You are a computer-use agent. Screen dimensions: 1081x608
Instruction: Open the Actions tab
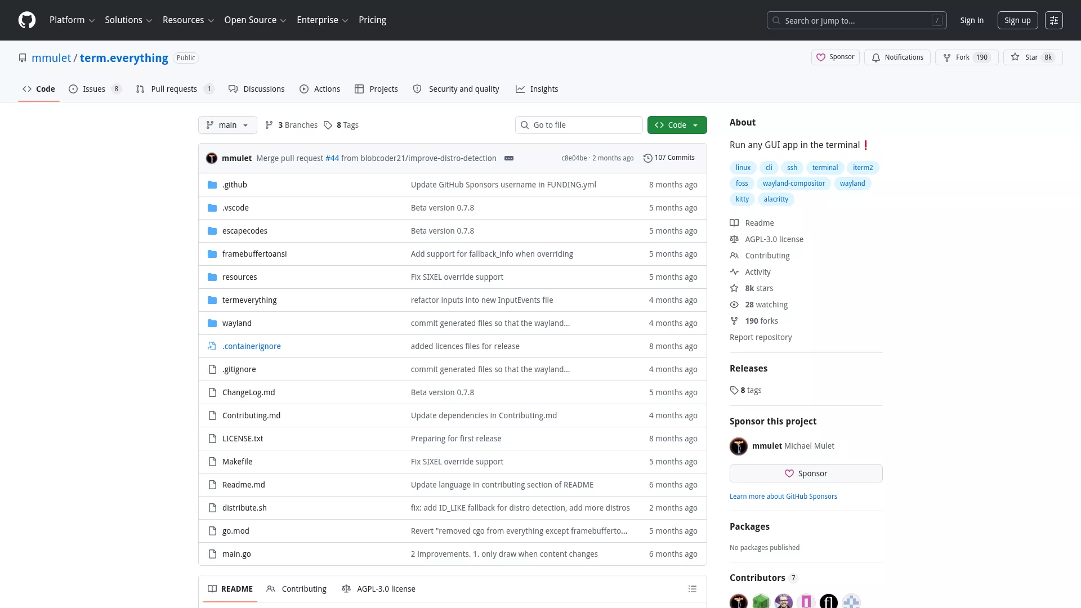pos(320,89)
